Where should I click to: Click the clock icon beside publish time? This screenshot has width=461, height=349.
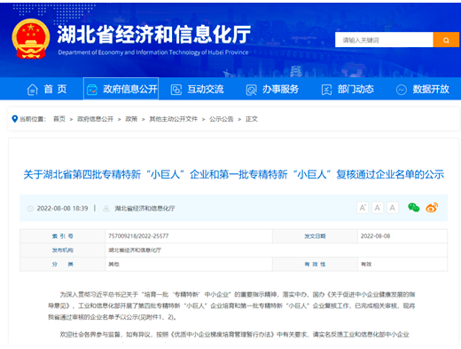coord(30,209)
